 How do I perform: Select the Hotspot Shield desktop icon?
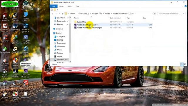26,17
